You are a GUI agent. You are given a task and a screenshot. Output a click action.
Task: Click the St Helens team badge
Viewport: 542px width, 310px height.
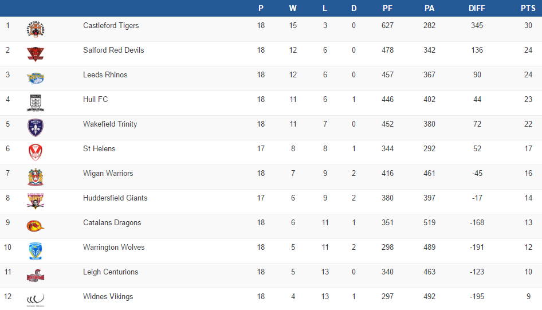36,152
